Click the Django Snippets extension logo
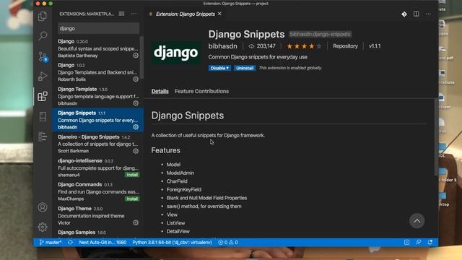 click(176, 53)
